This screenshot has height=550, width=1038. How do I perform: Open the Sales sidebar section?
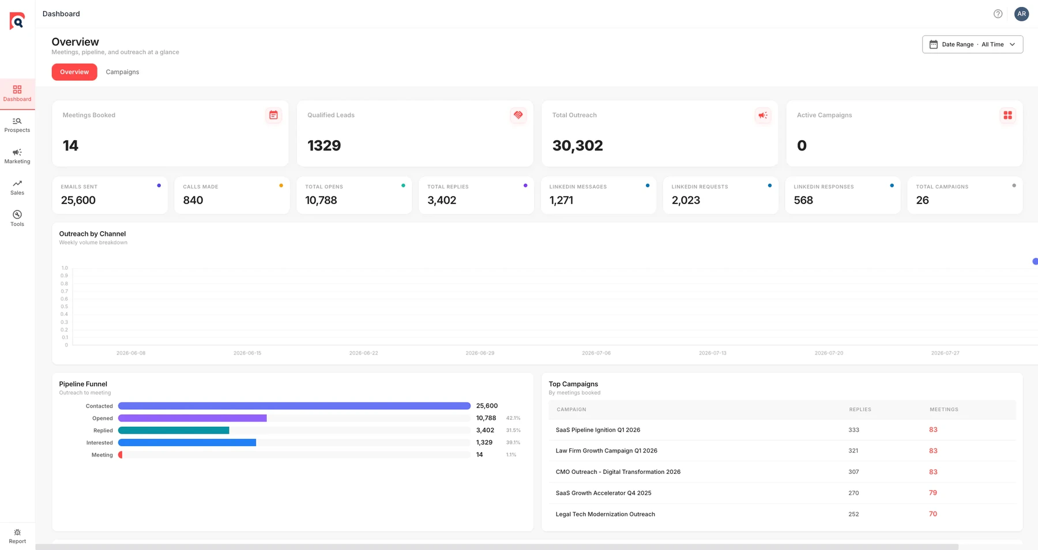[x=17, y=187]
